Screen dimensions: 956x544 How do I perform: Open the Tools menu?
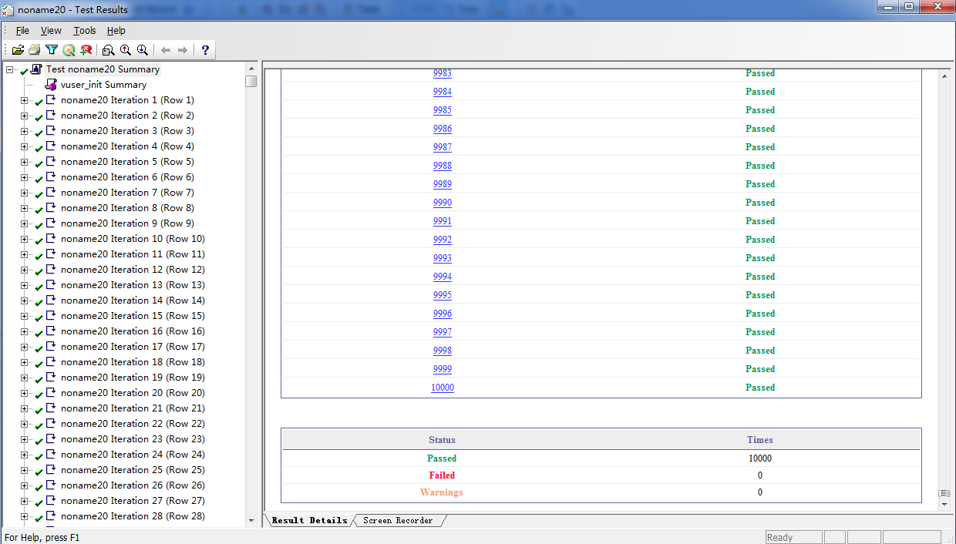(x=85, y=31)
